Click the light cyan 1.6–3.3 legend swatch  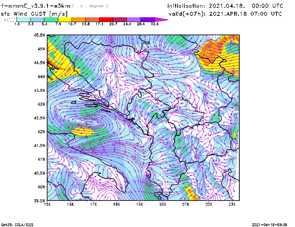point(24,19)
